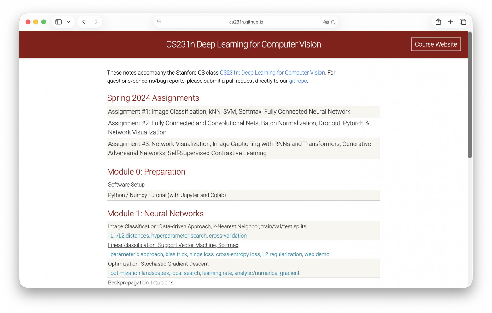492x313 pixels.
Task: Go back to the previous page
Action: (84, 22)
